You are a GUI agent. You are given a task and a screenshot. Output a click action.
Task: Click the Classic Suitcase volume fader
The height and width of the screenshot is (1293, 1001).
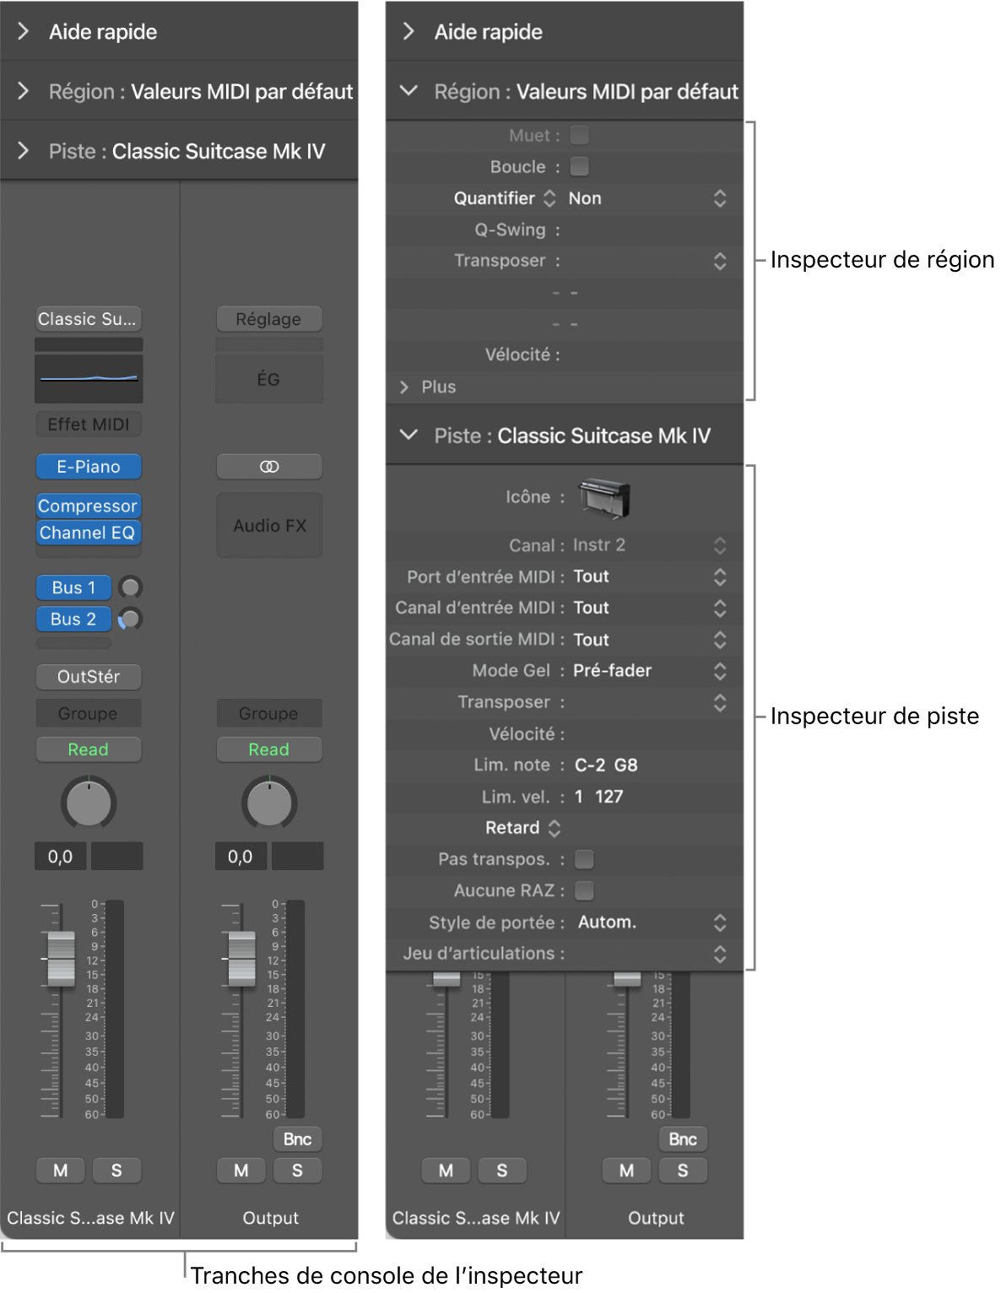(61, 958)
